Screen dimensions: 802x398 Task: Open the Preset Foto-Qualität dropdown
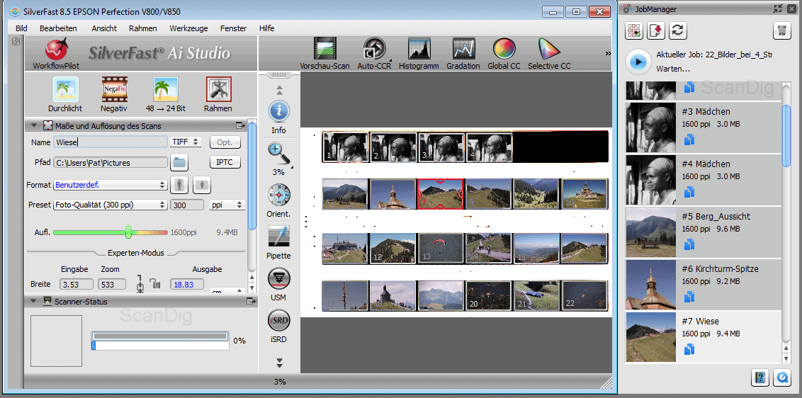pos(111,205)
